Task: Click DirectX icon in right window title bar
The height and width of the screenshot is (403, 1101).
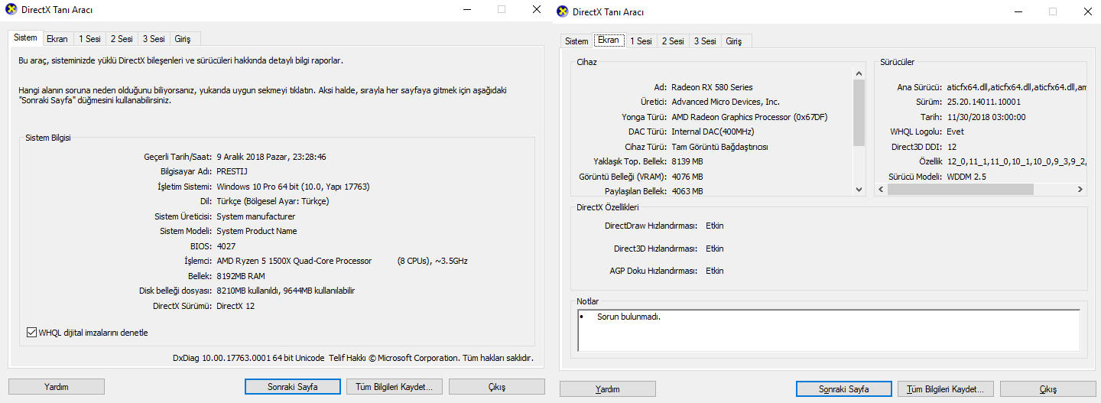Action: coord(562,11)
